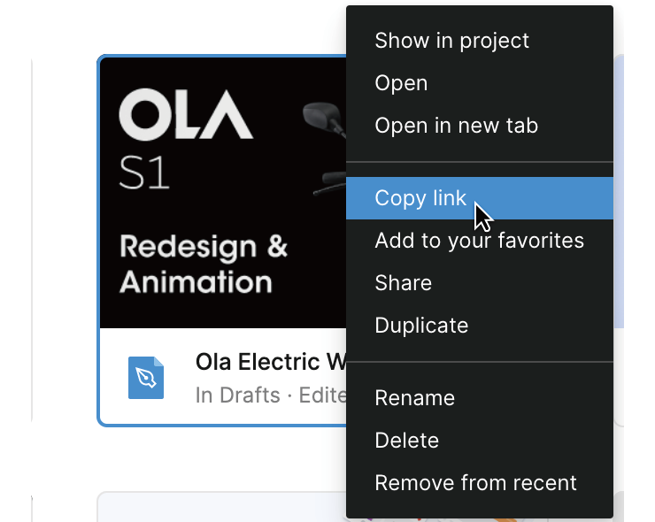The height and width of the screenshot is (522, 655).
Task: Select Remove from recent
Action: [480, 483]
